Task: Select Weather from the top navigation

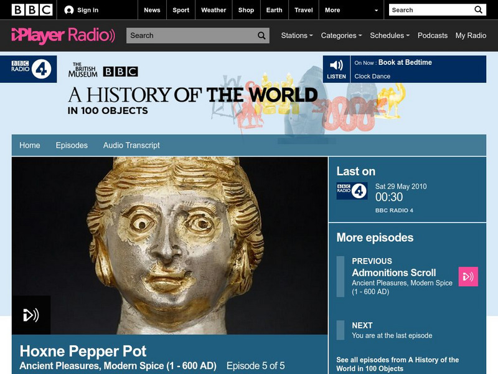Action: (213, 10)
